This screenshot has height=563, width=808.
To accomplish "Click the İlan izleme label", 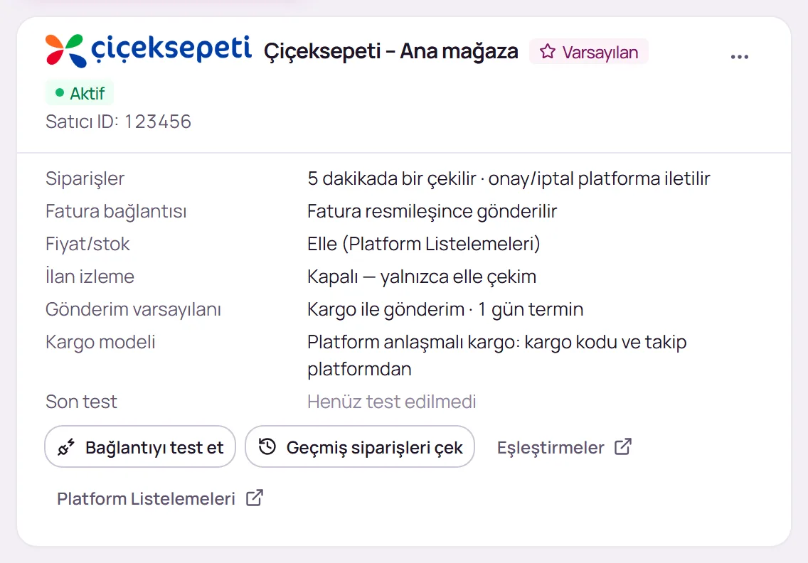I will tap(90, 276).
